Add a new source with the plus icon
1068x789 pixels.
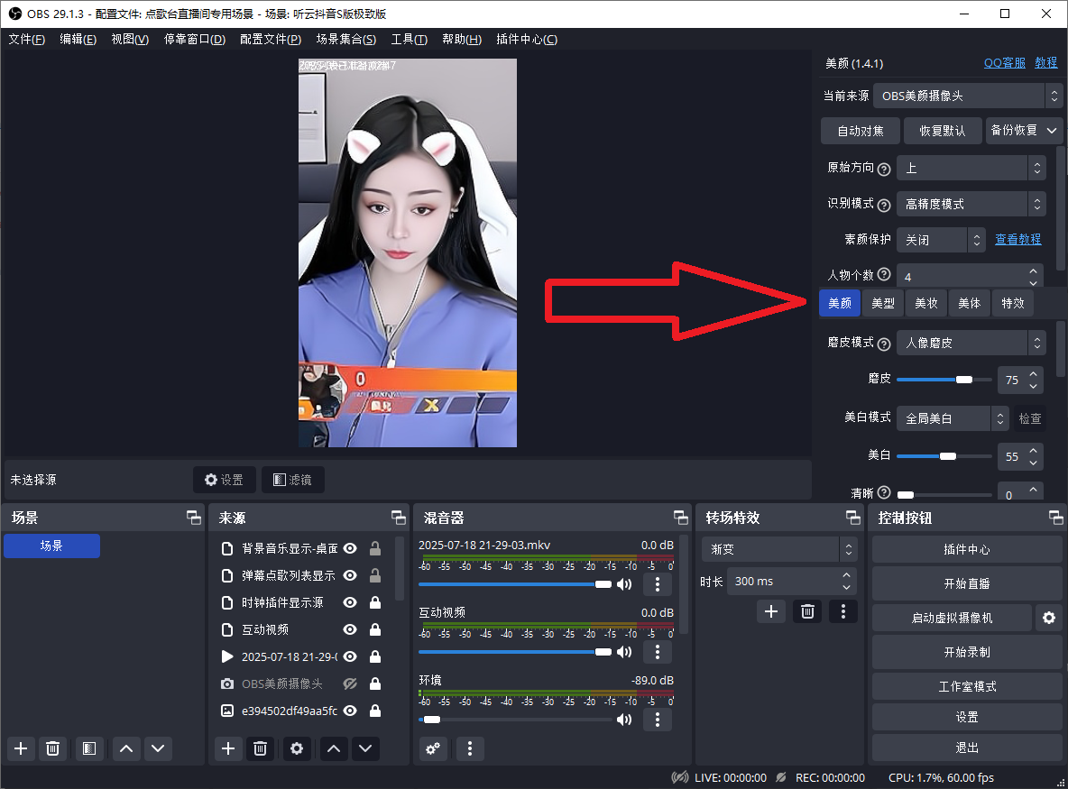[x=228, y=748]
